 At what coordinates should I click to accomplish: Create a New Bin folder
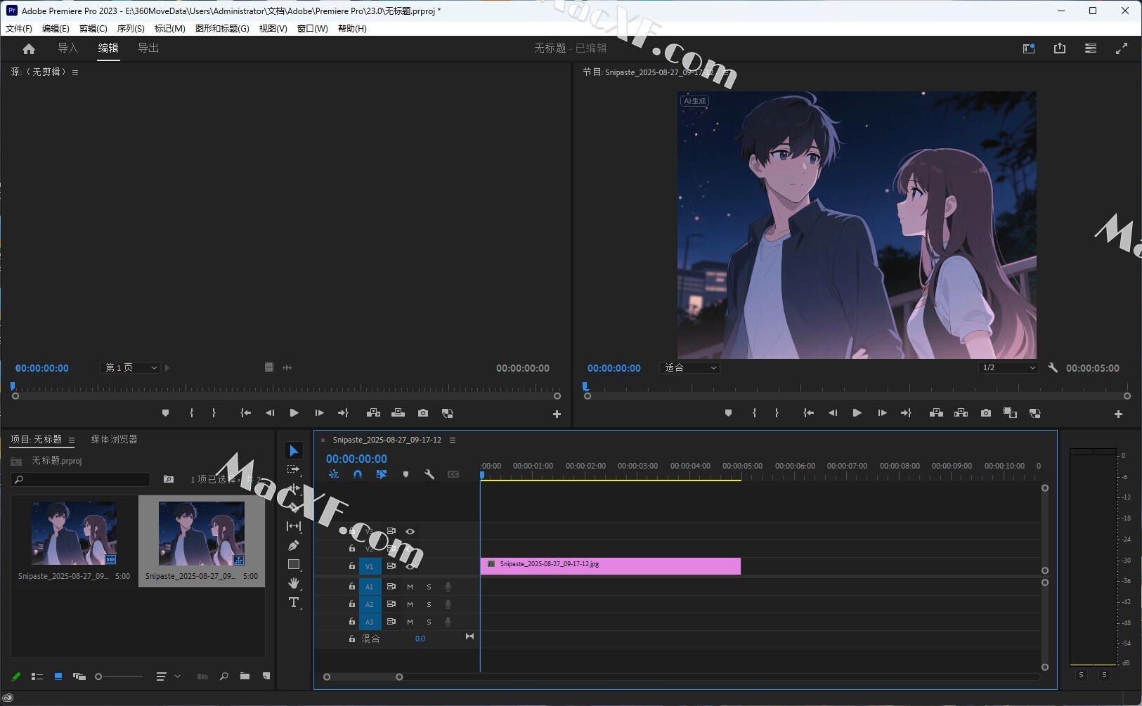(245, 676)
